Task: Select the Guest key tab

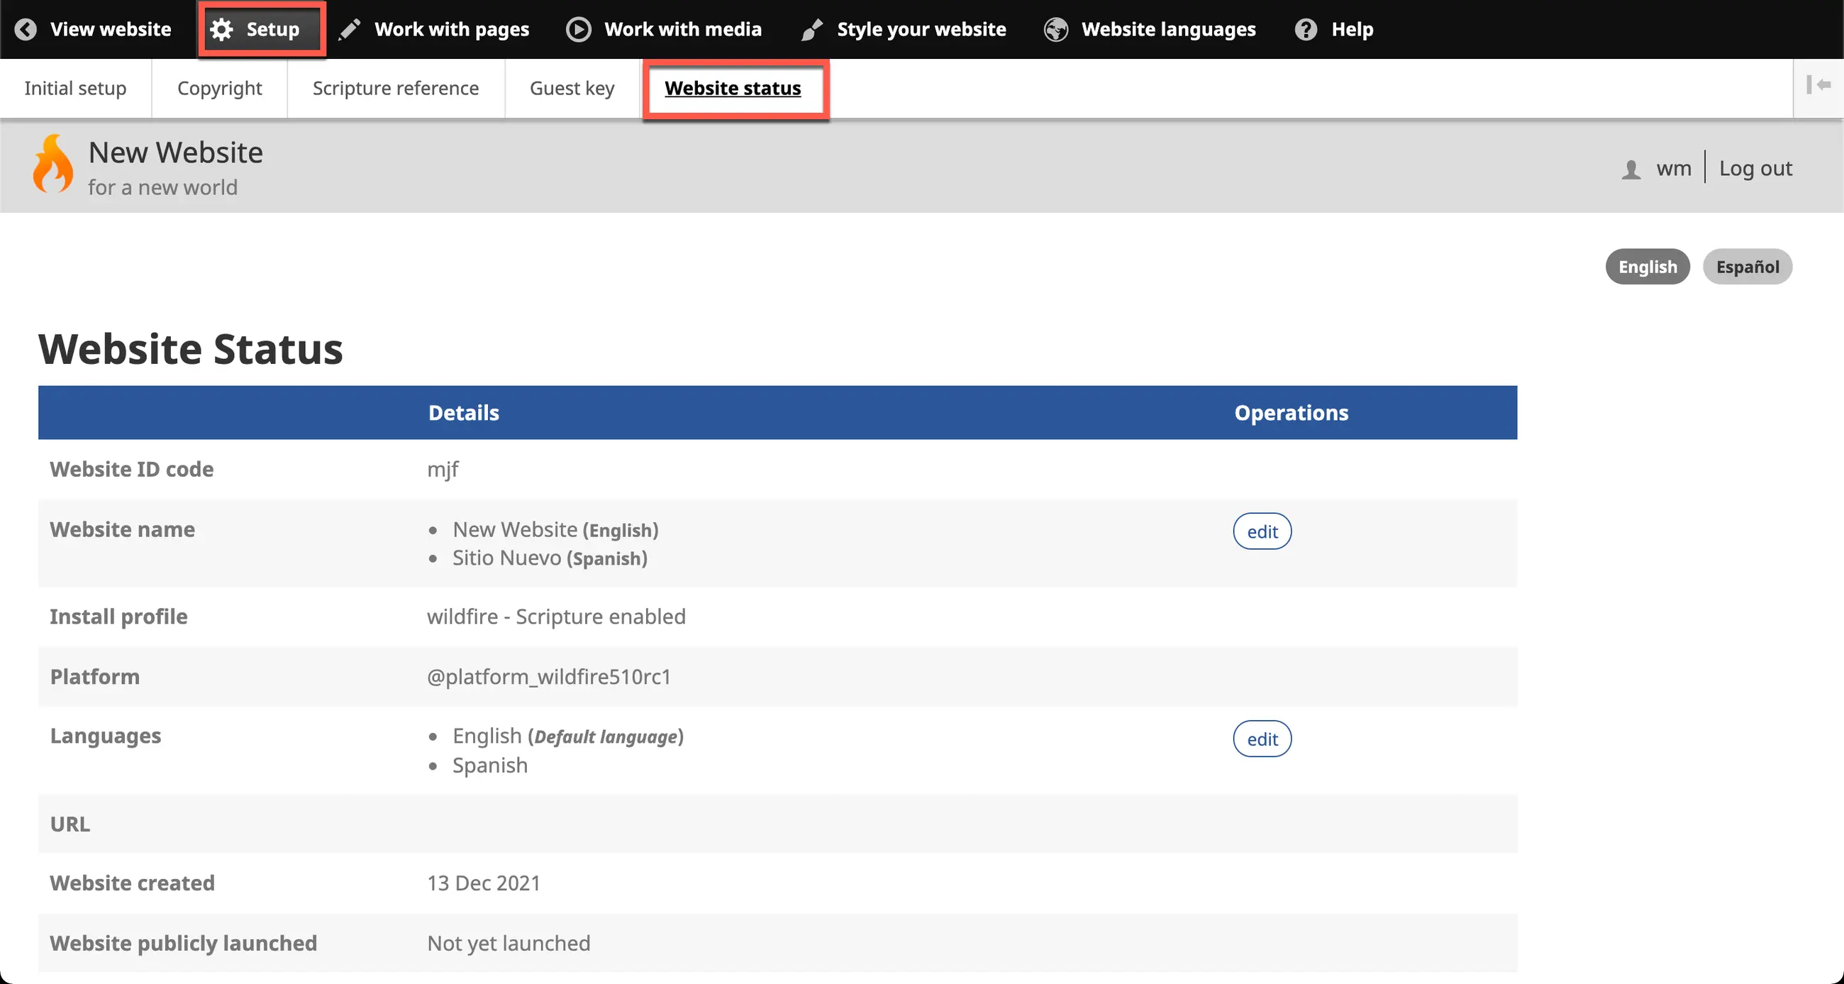Action: click(x=571, y=88)
